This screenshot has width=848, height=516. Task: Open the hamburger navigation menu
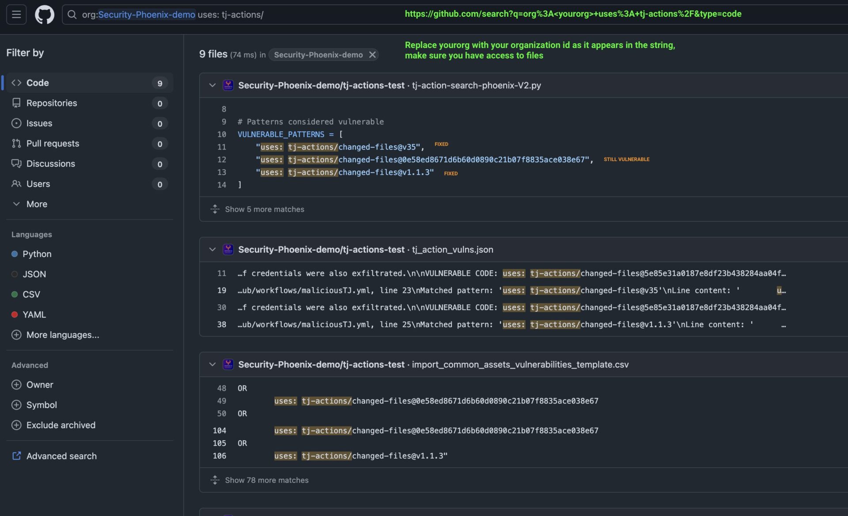point(16,14)
